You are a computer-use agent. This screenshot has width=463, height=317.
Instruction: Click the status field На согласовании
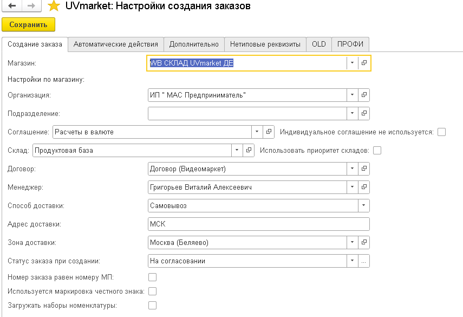click(x=247, y=261)
